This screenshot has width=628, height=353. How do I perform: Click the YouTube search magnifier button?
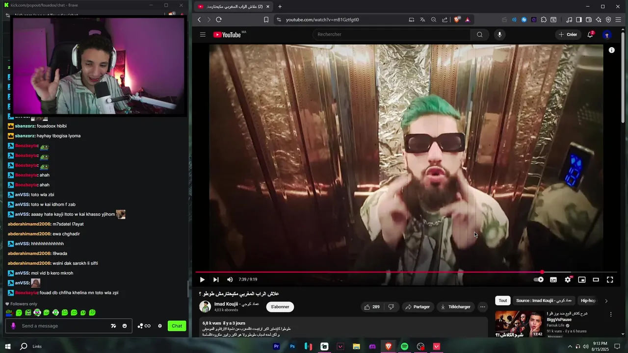480,34
